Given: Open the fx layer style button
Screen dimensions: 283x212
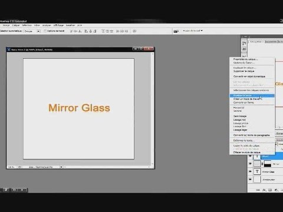Looking at the screenshot, I should (x=264, y=190).
